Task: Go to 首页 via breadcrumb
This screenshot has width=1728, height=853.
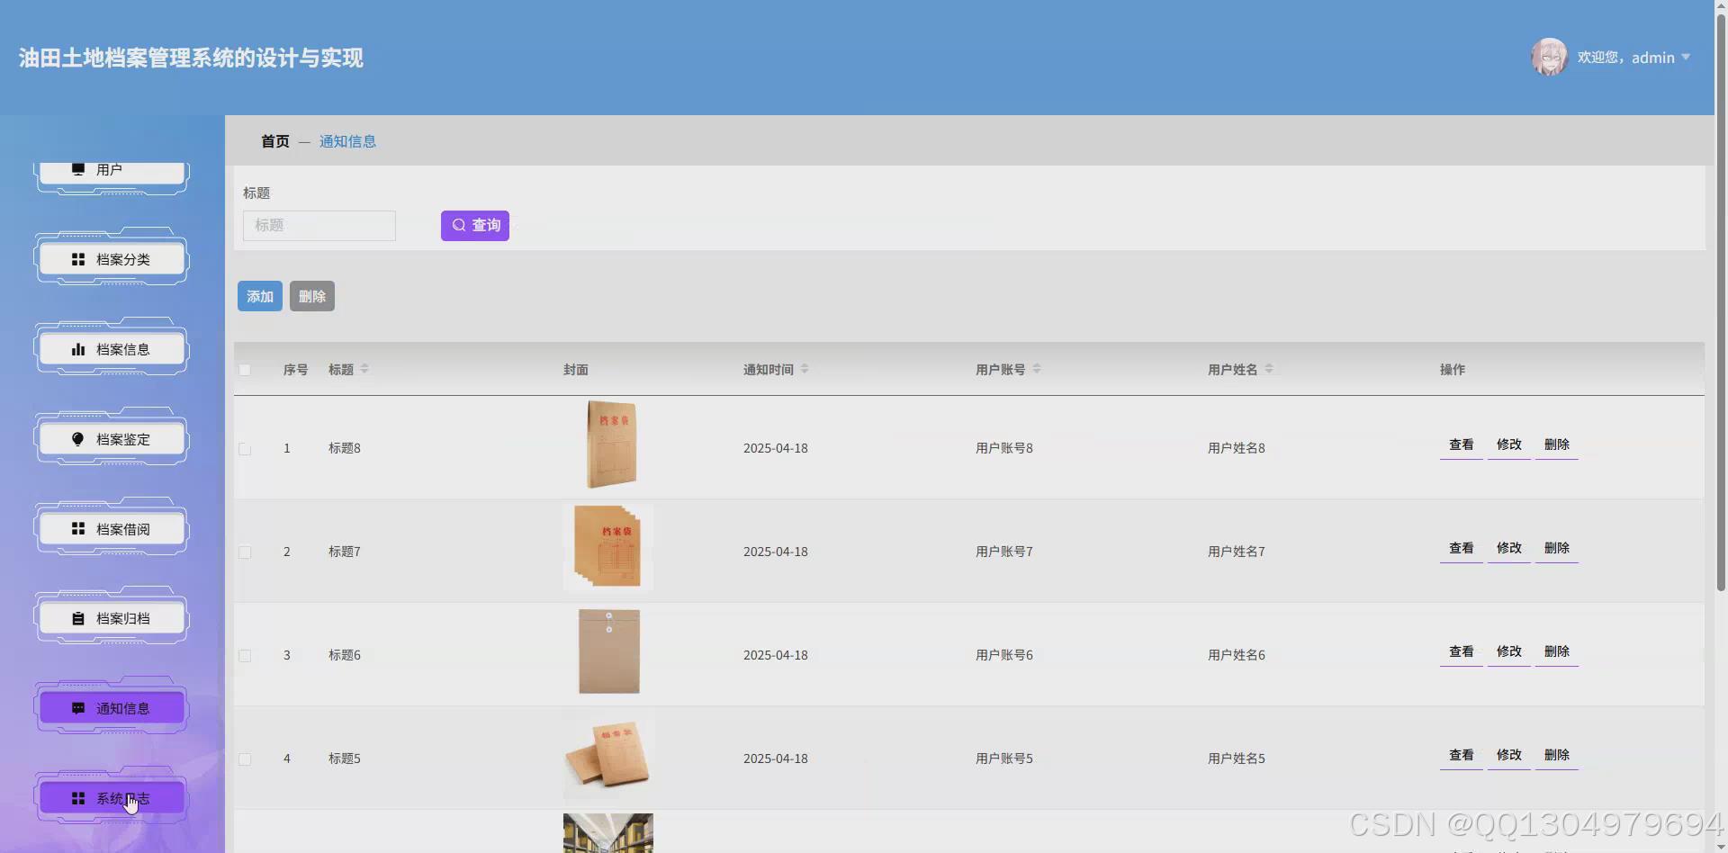Action: click(x=275, y=141)
